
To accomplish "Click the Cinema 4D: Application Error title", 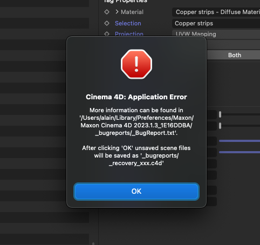I will point(136,97).
